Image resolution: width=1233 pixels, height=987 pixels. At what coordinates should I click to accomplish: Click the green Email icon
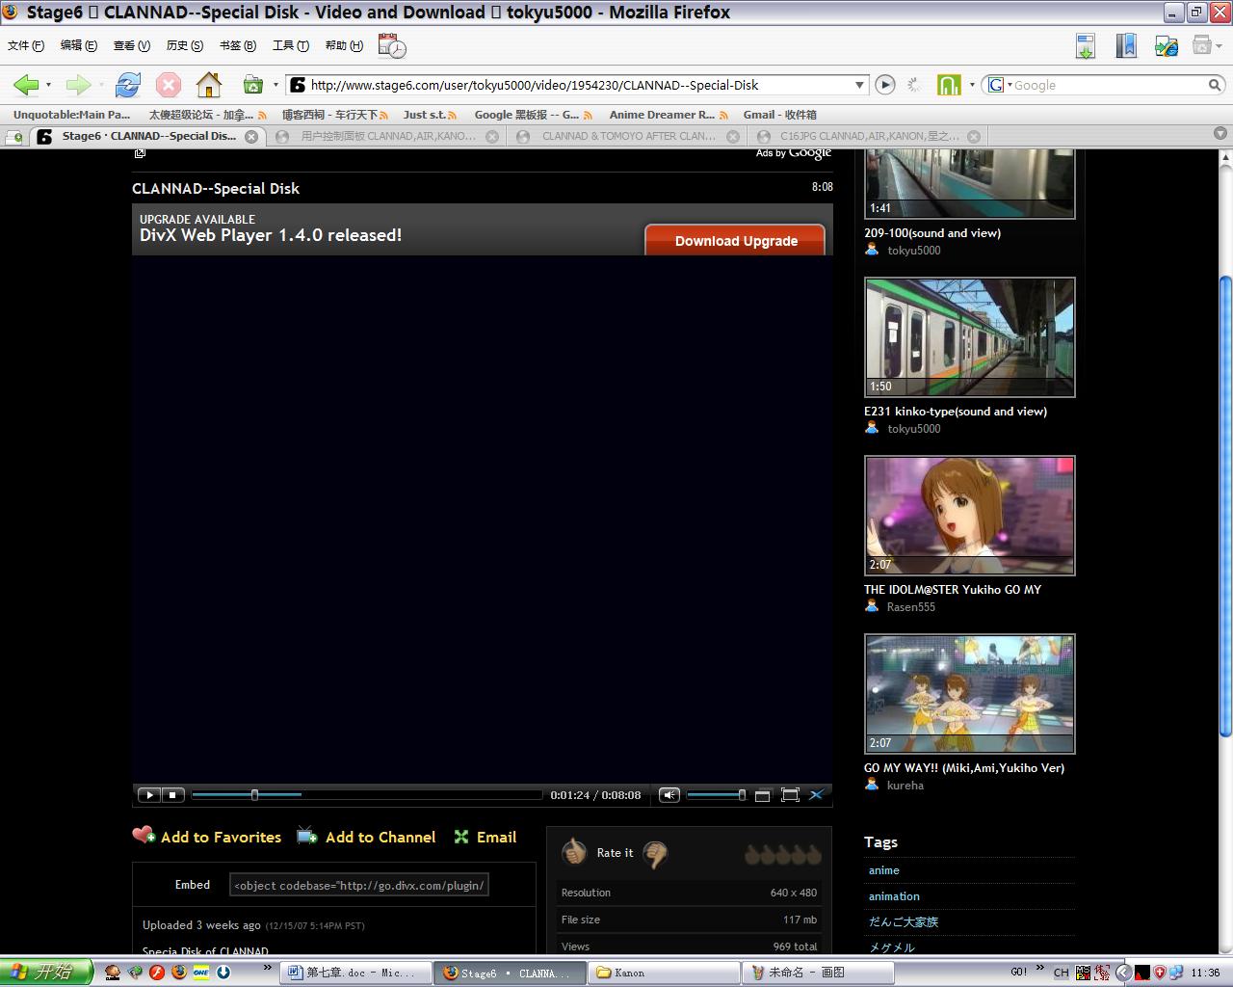[x=461, y=837]
